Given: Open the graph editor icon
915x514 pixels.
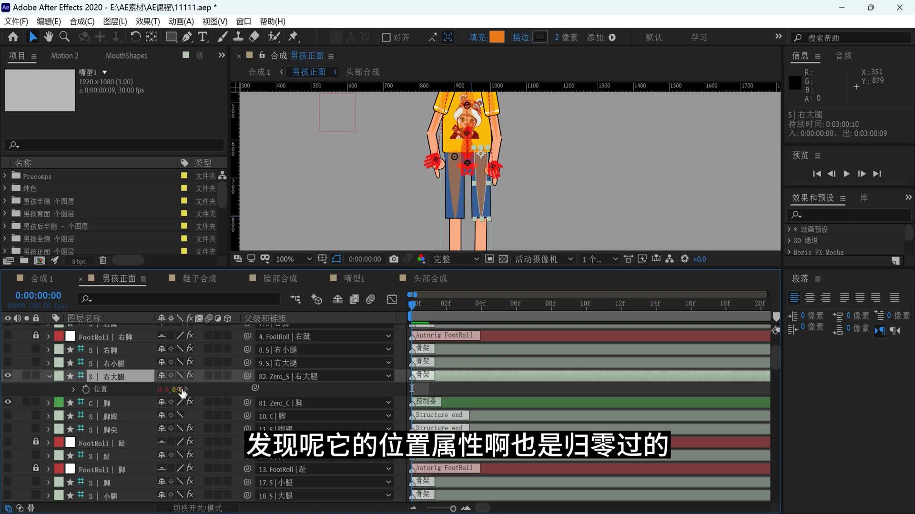Looking at the screenshot, I should (x=392, y=299).
